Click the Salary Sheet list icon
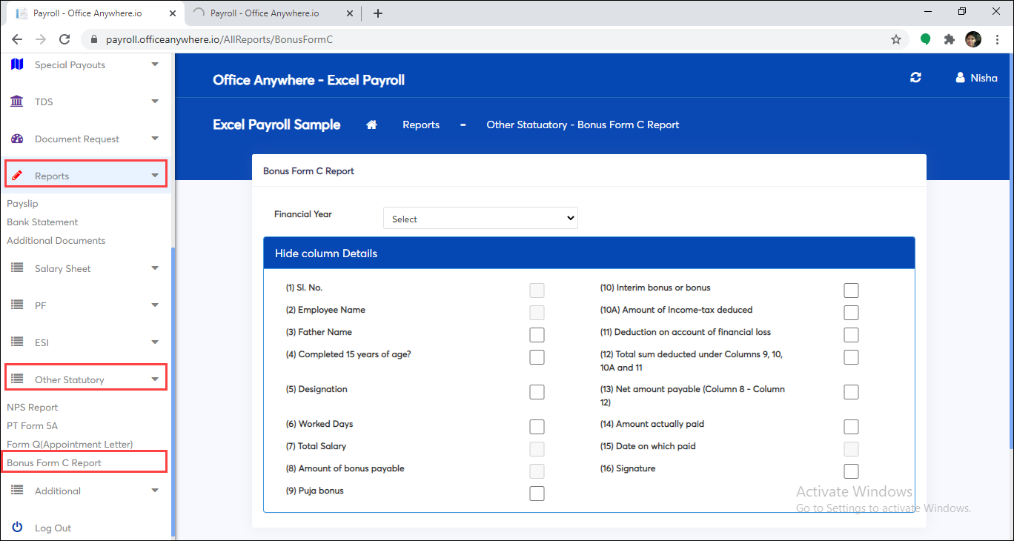Screen dimensions: 1014x541 pyautogui.click(x=18, y=268)
